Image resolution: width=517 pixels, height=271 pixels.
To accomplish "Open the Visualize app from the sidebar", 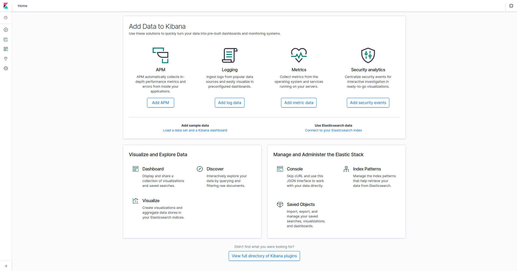I will (6, 39).
